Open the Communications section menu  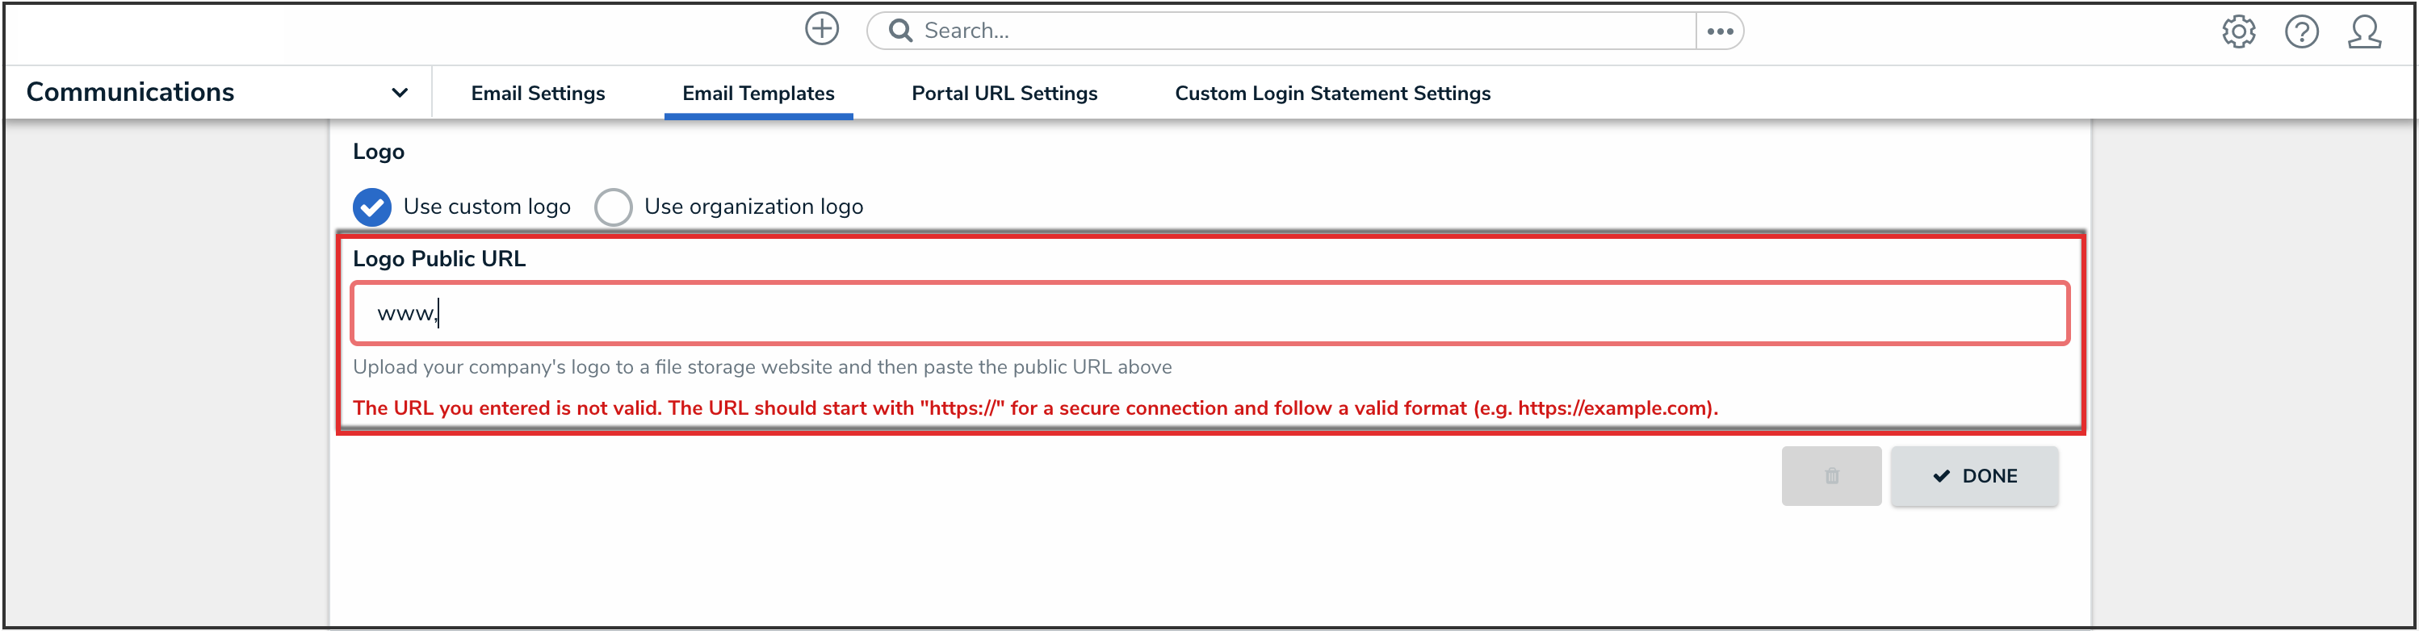(131, 92)
